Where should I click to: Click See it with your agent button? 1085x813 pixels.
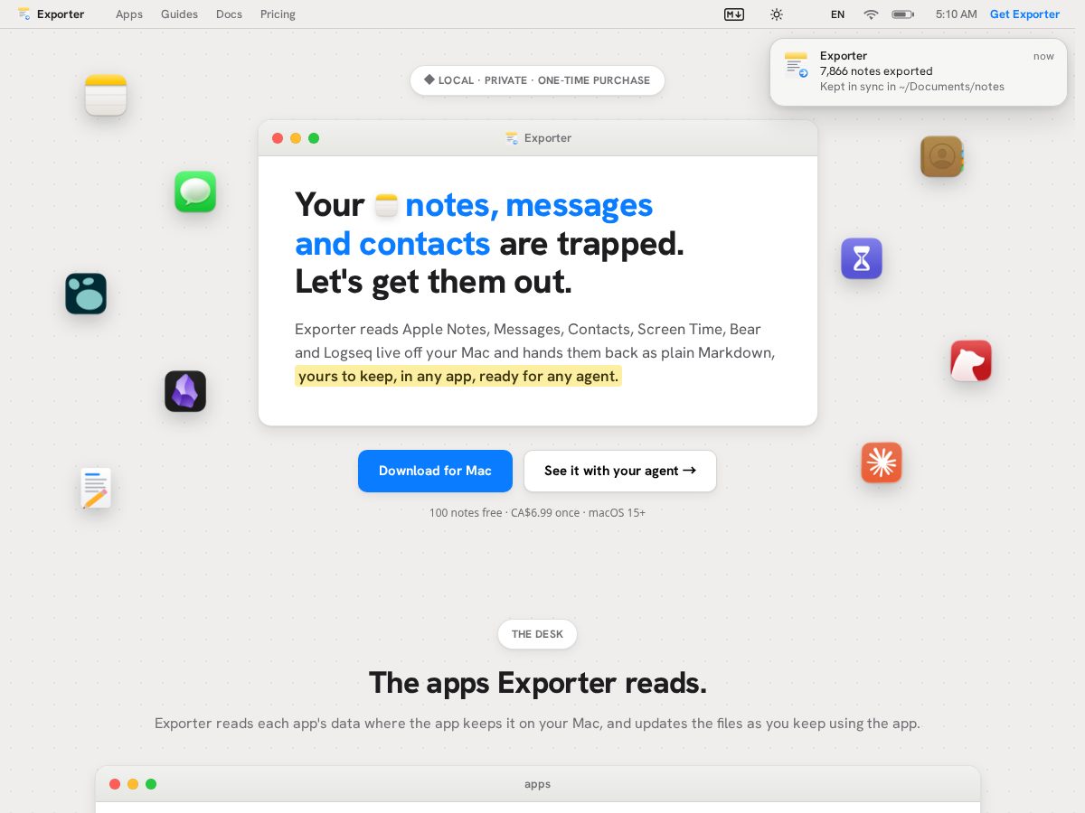(x=620, y=471)
